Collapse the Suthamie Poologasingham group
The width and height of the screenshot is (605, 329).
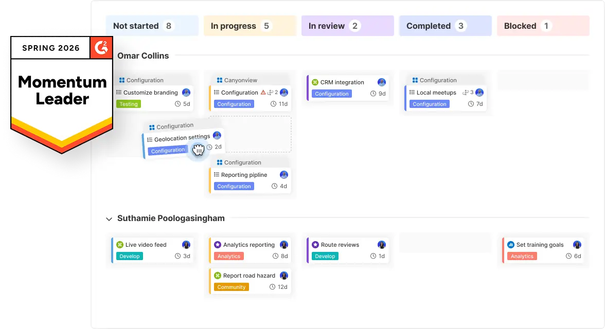click(109, 219)
